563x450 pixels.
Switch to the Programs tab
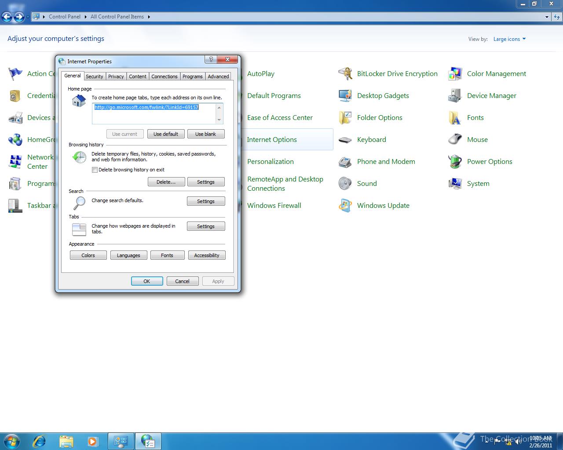coord(193,76)
